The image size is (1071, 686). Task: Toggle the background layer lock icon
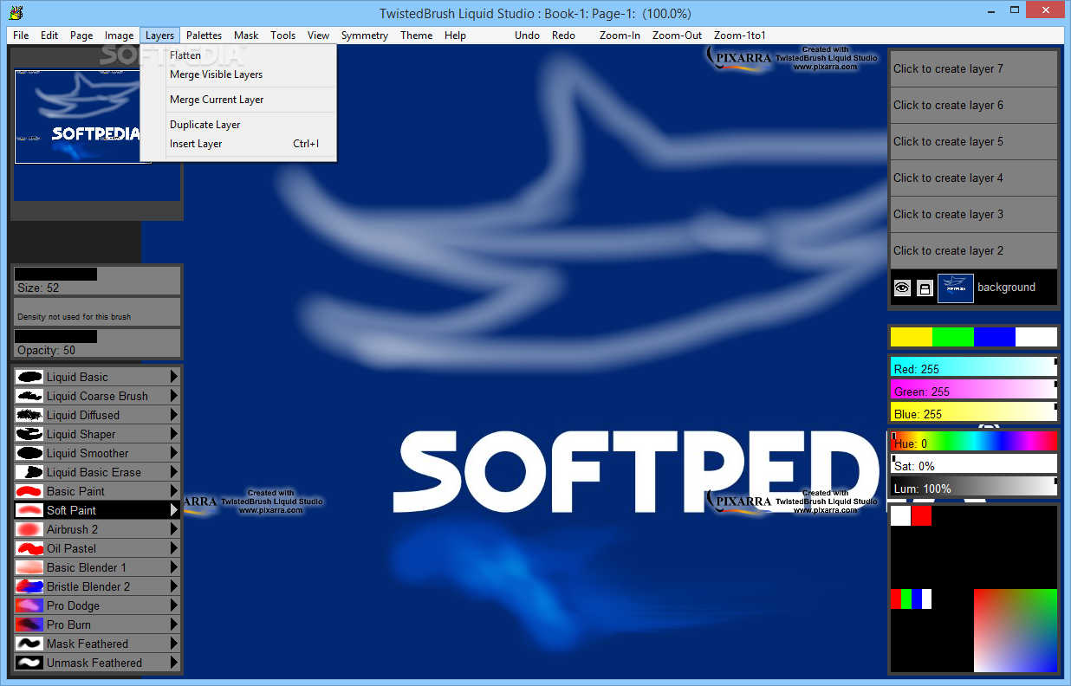click(925, 288)
